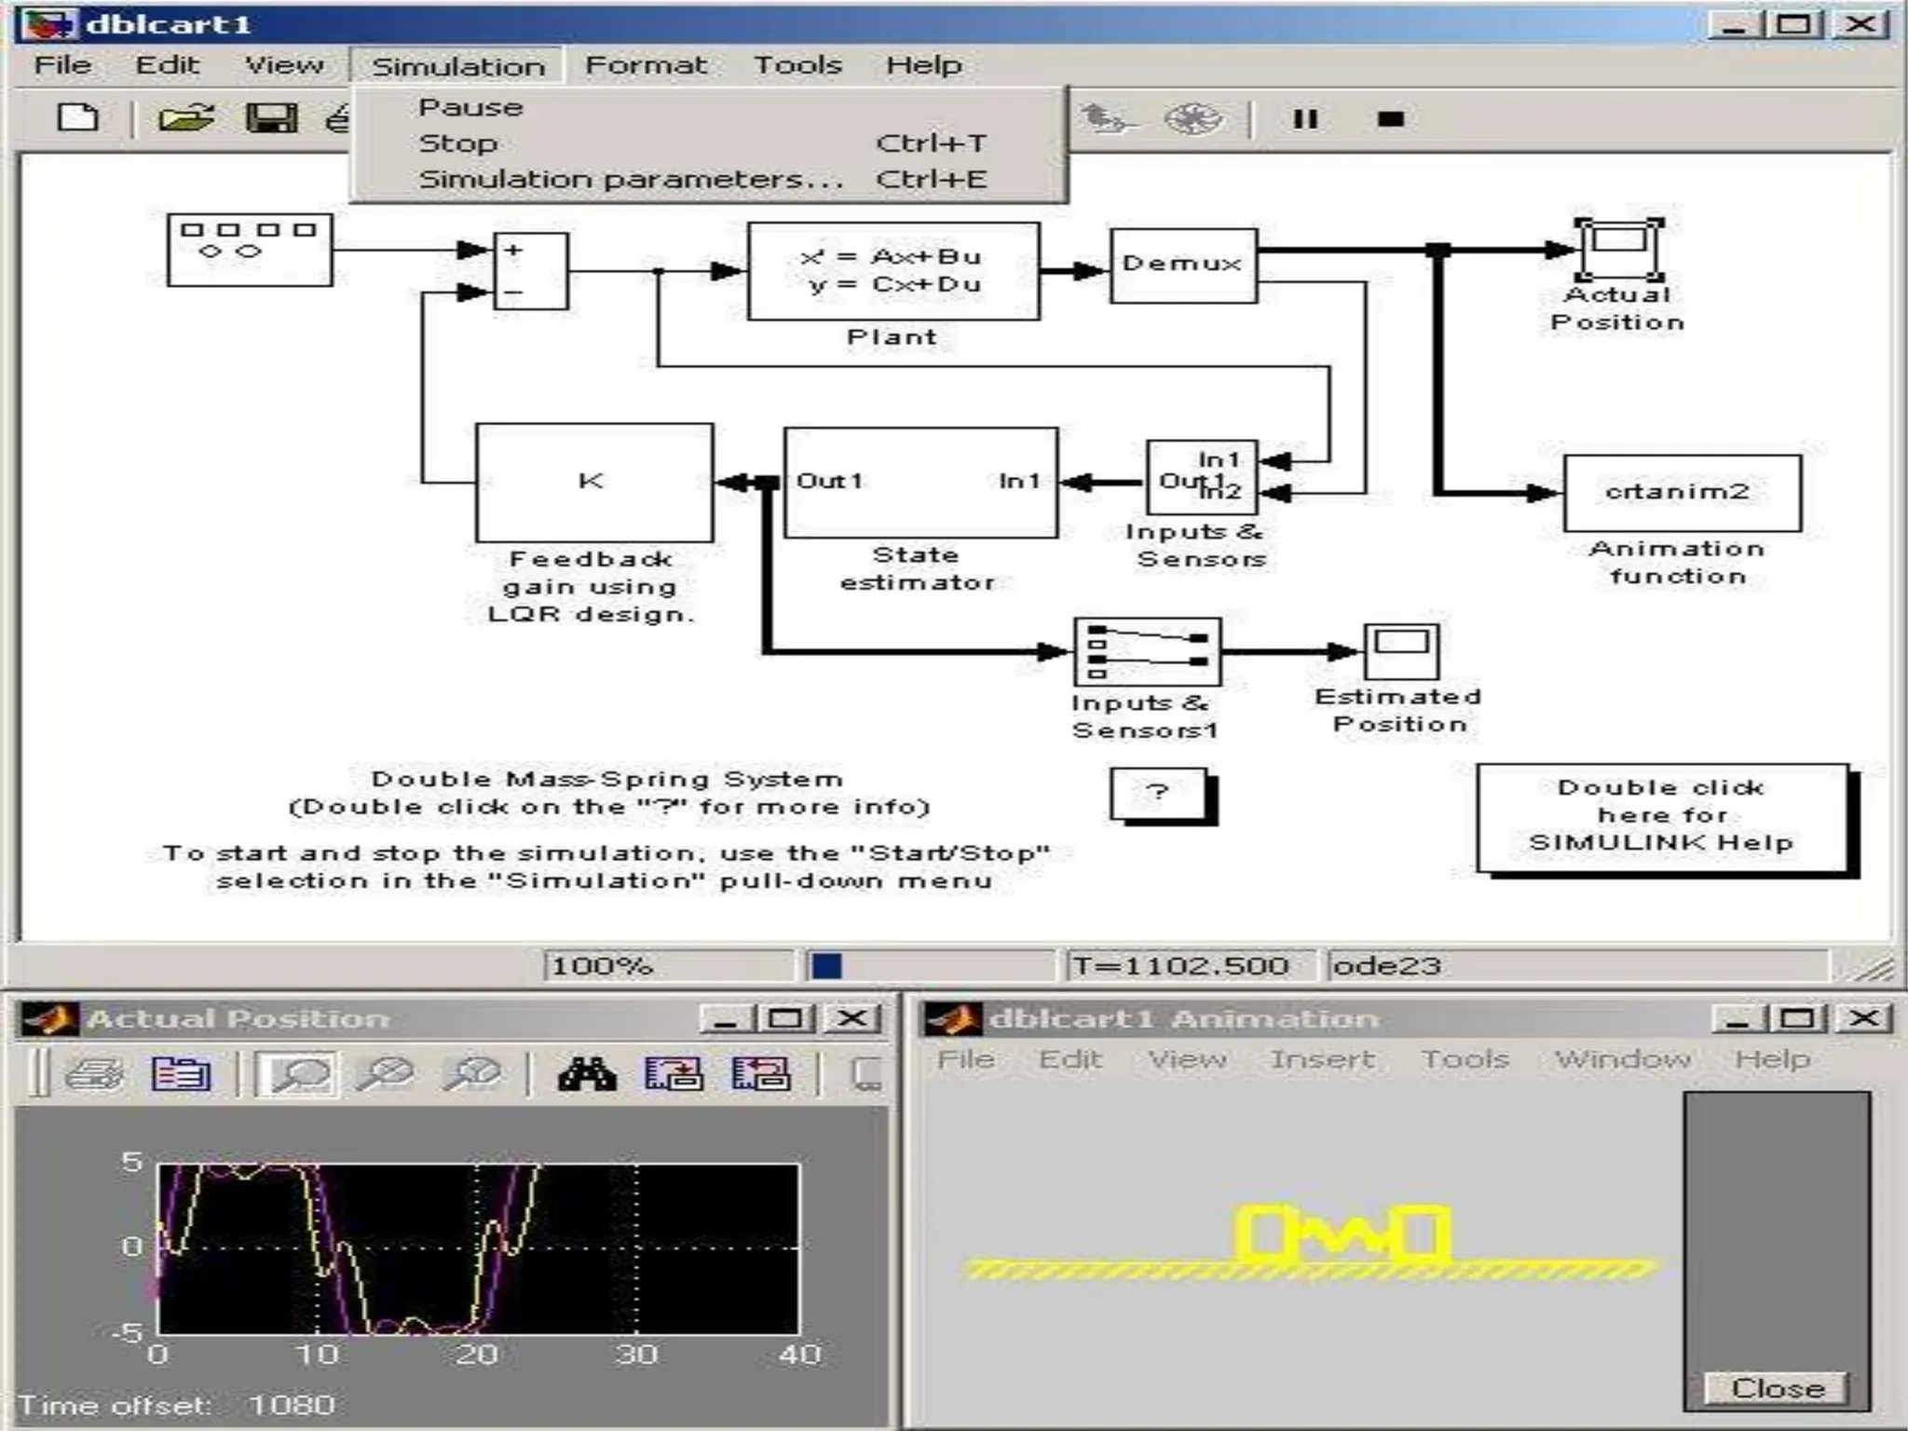Screen dimensions: 1908x1431
Task: Stop simulation using toolbar stop square
Action: 1390,119
